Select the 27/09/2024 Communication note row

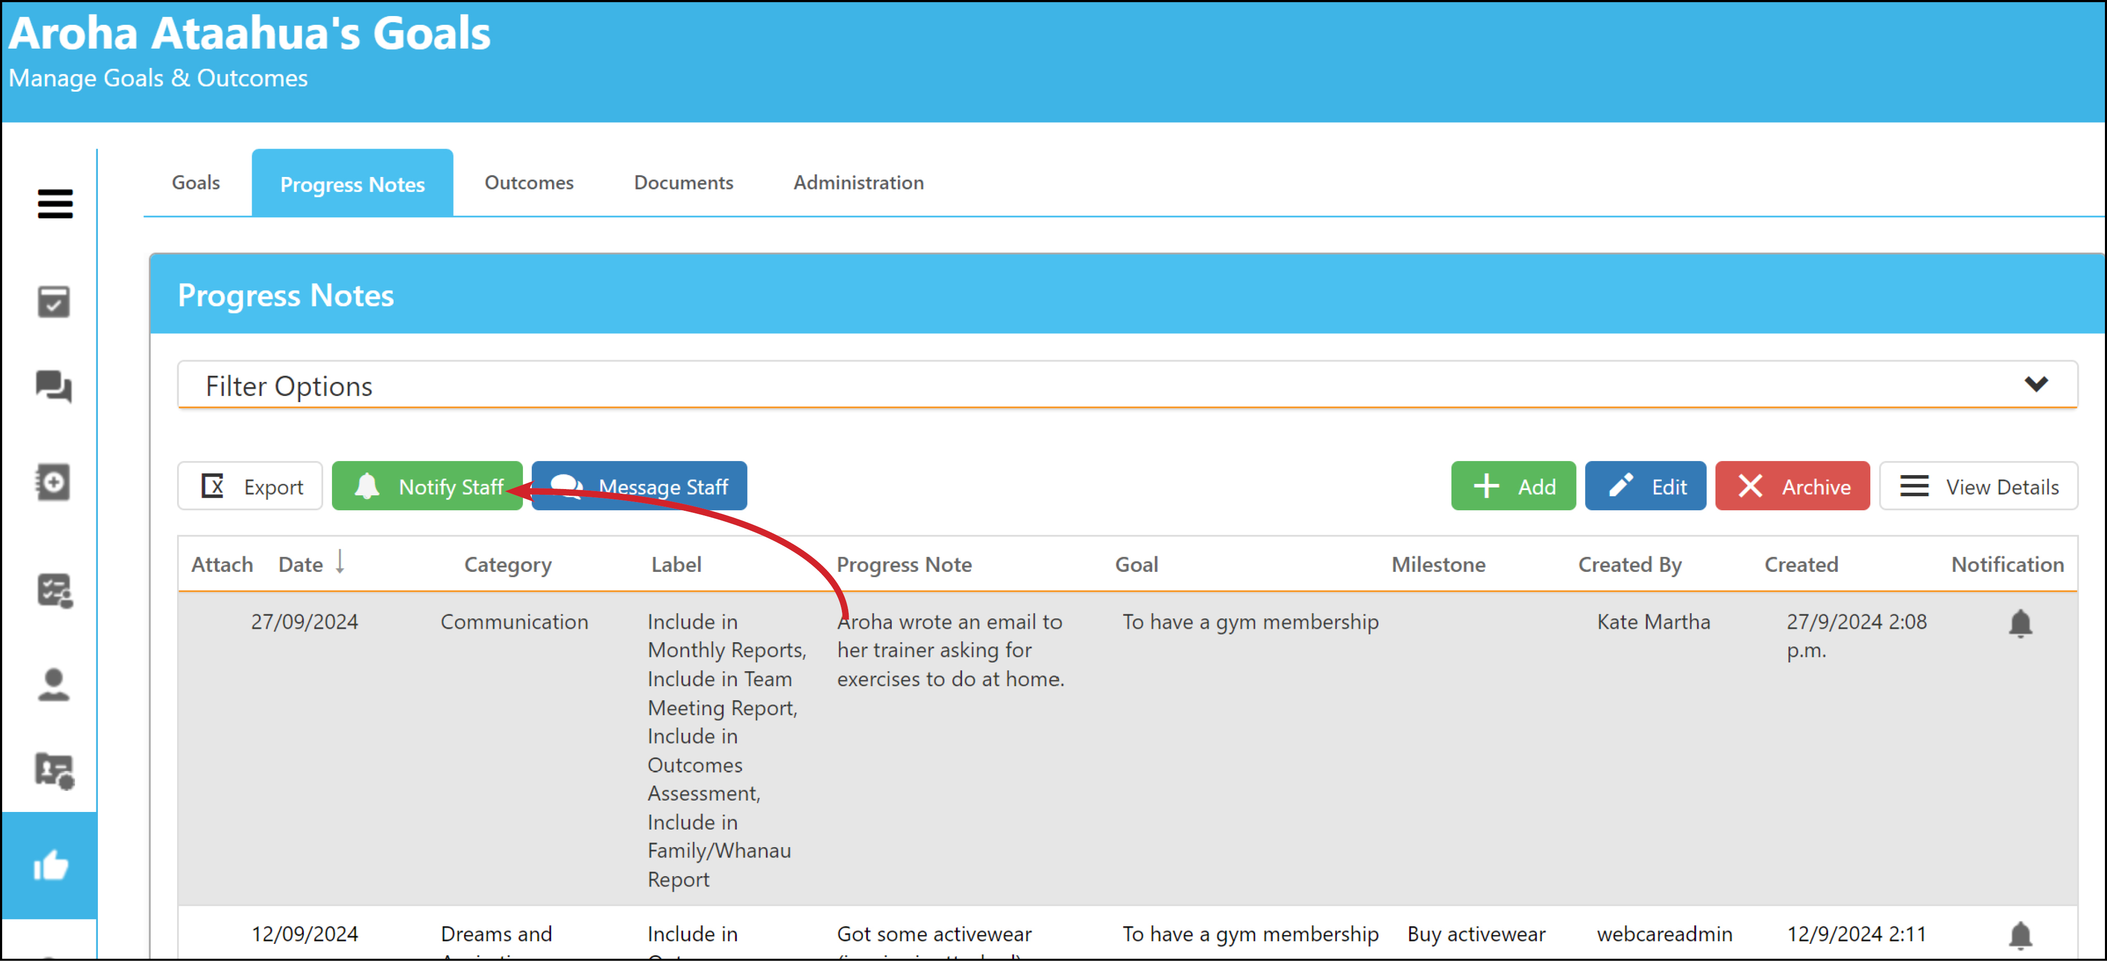pos(1127,748)
